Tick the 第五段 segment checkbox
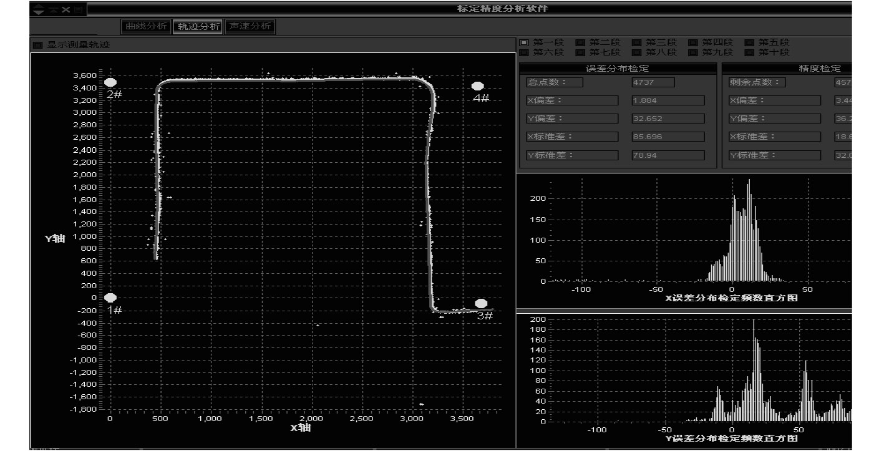The height and width of the screenshot is (451, 884). pyautogui.click(x=749, y=42)
